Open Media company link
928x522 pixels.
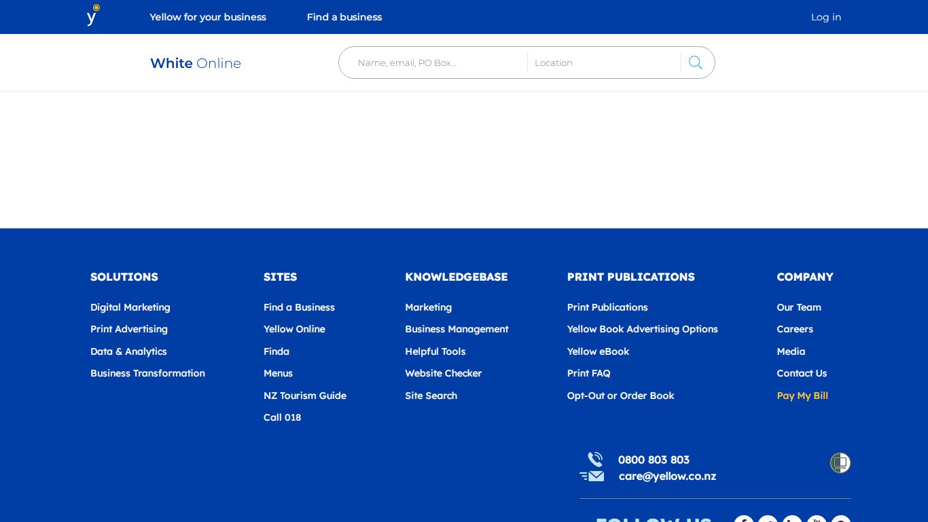(791, 351)
